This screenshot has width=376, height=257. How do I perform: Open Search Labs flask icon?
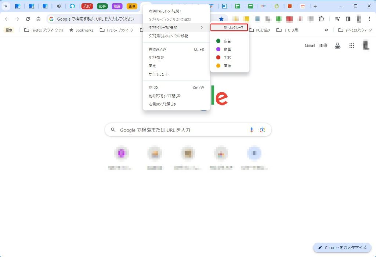pos(337,45)
